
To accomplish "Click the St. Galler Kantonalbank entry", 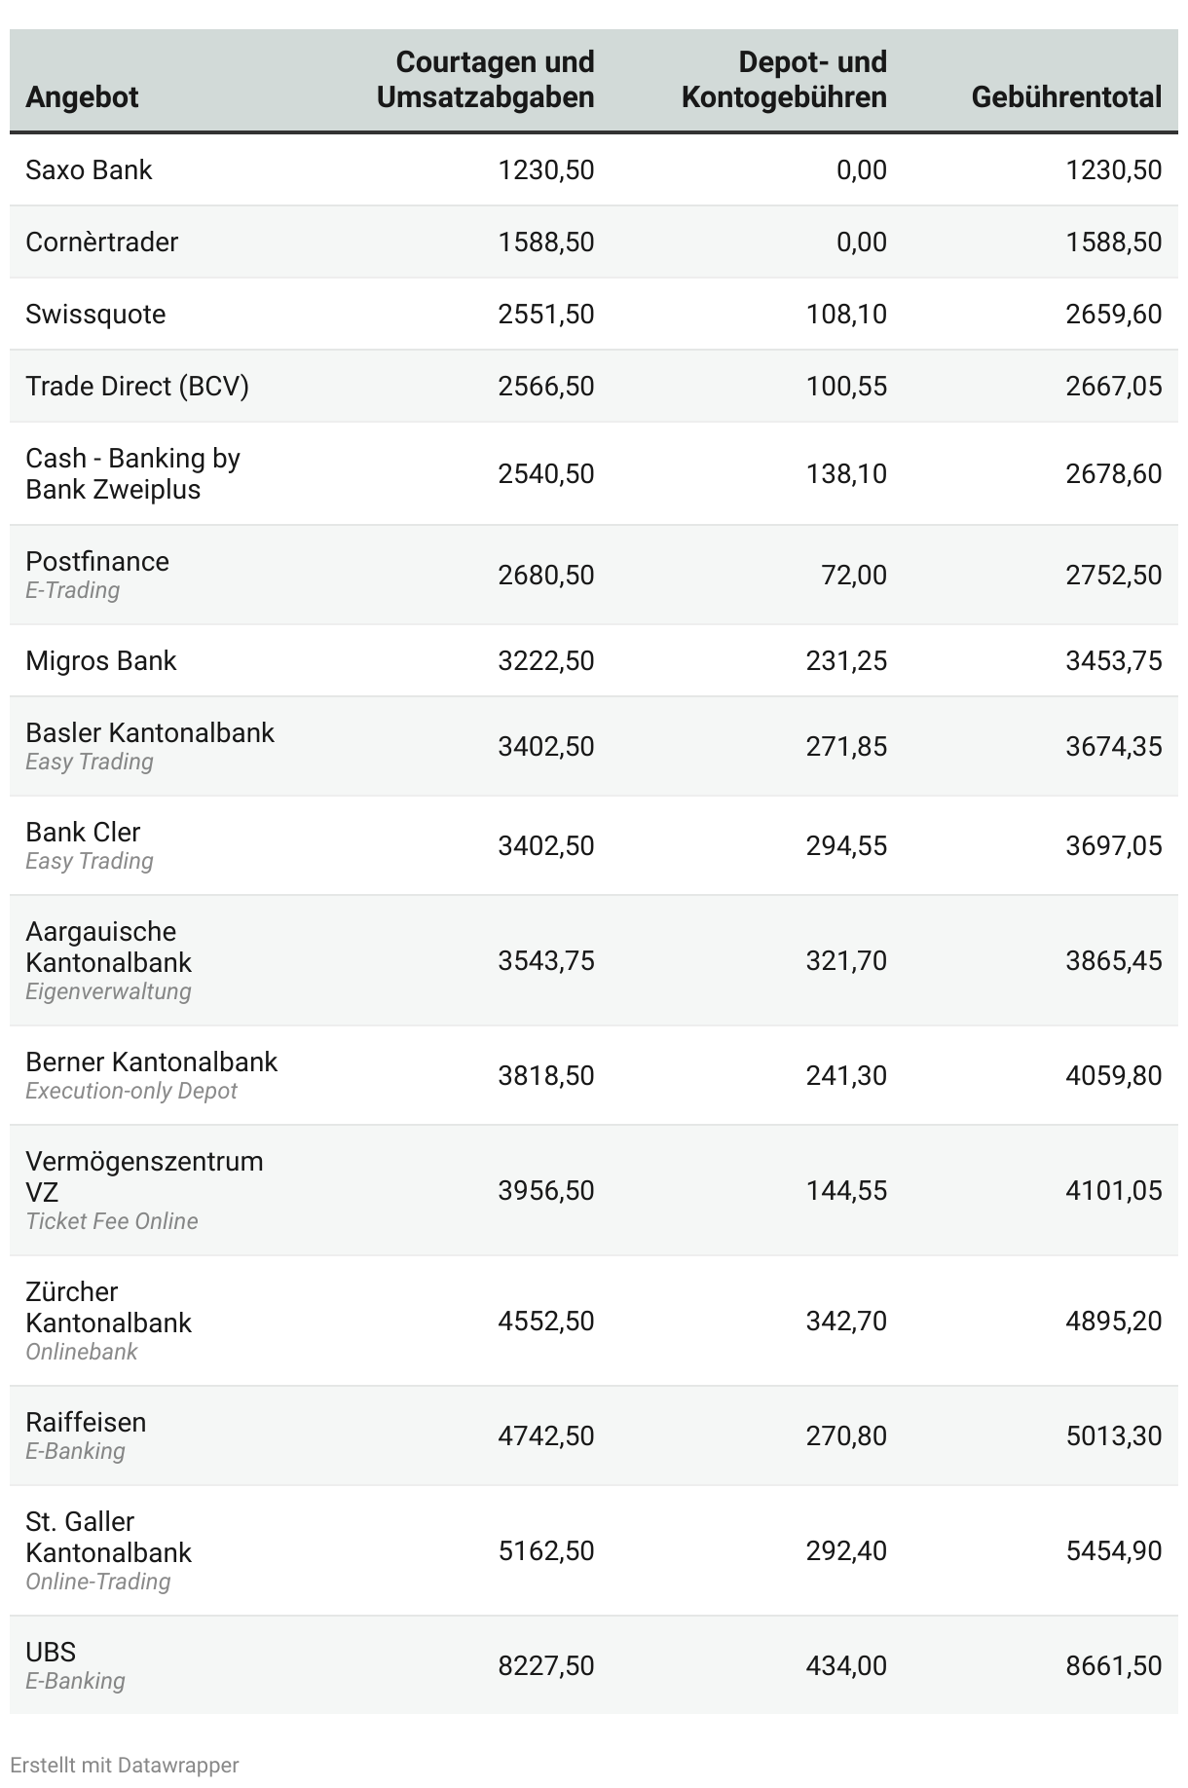I will pos(108,1537).
